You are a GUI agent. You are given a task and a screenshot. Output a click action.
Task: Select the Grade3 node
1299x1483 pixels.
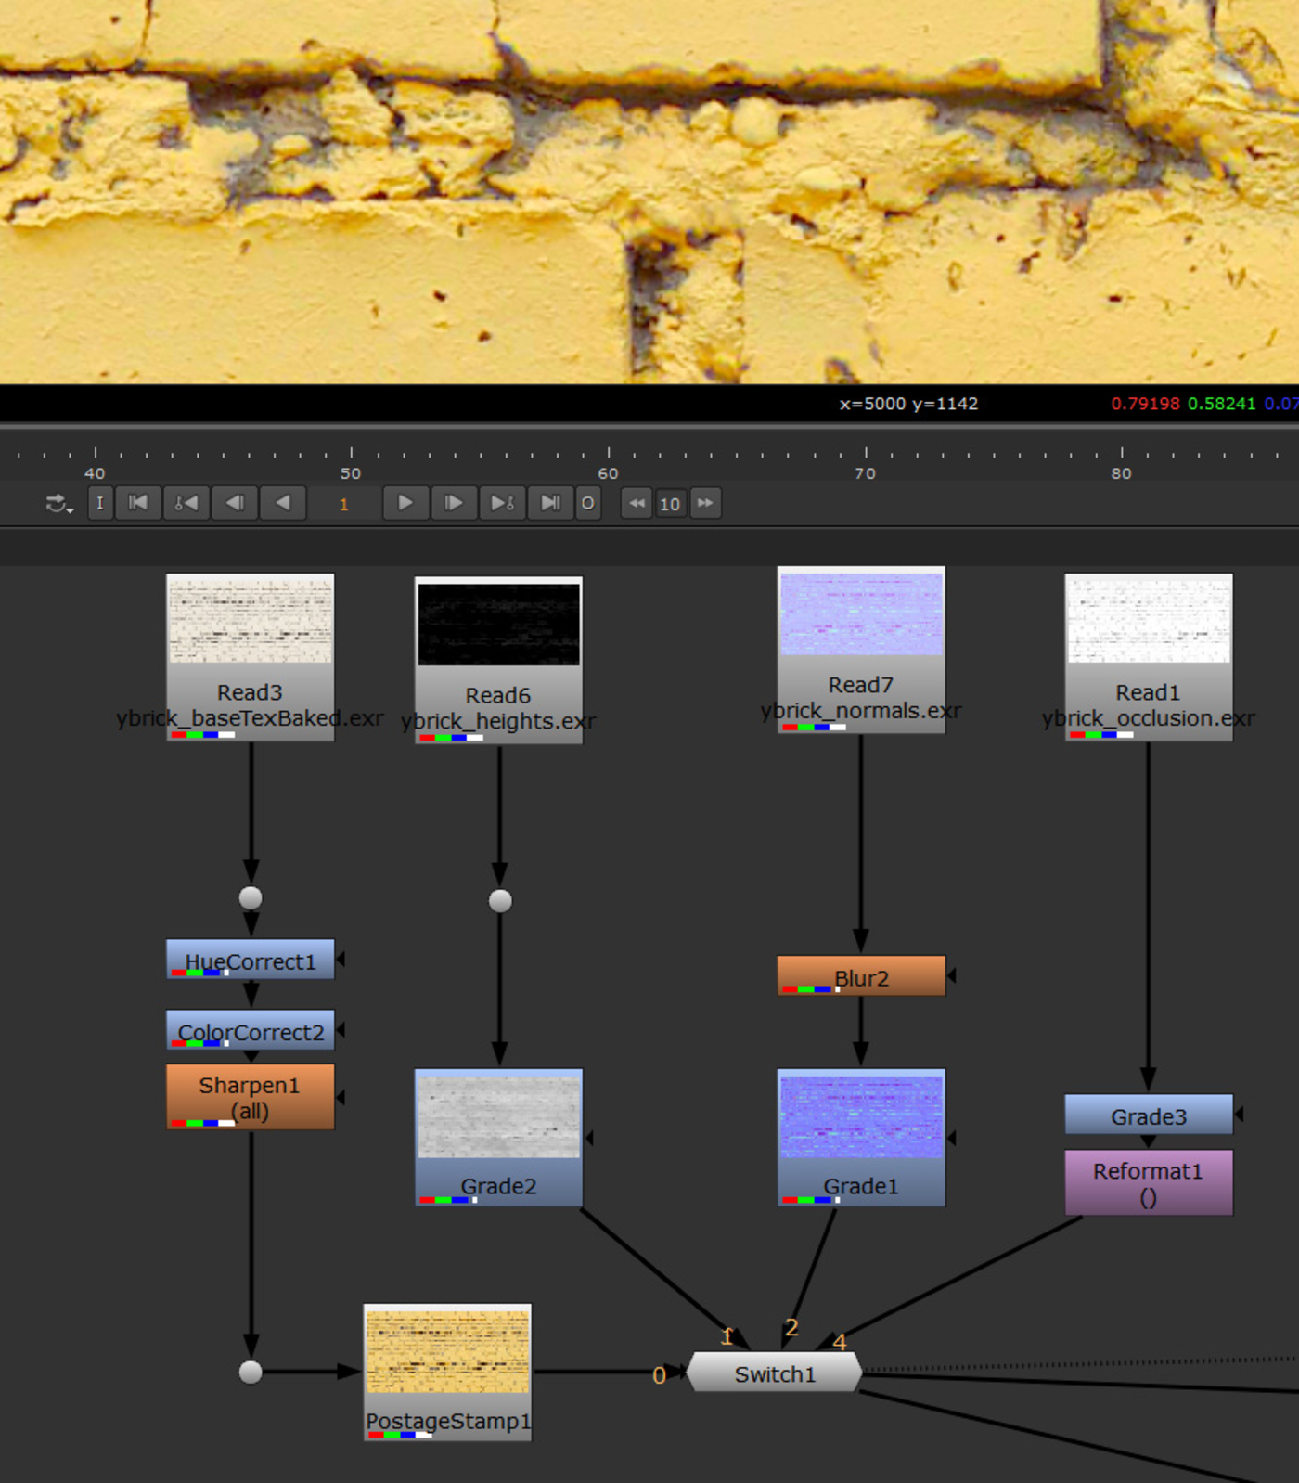coord(1149,1115)
